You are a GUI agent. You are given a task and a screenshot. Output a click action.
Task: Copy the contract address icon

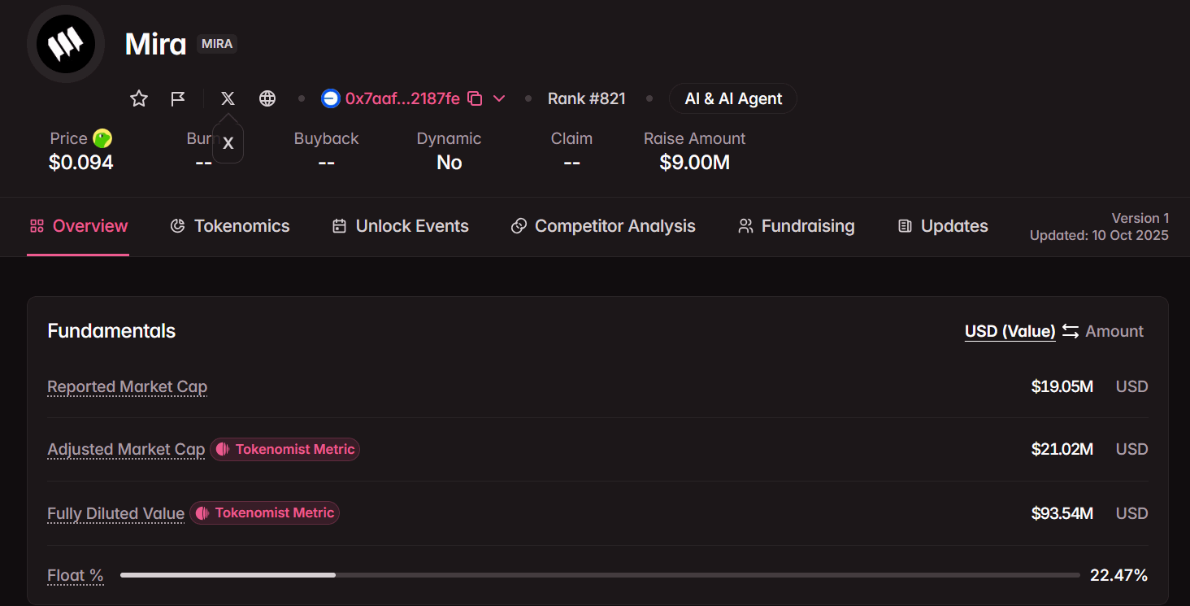[x=476, y=98]
